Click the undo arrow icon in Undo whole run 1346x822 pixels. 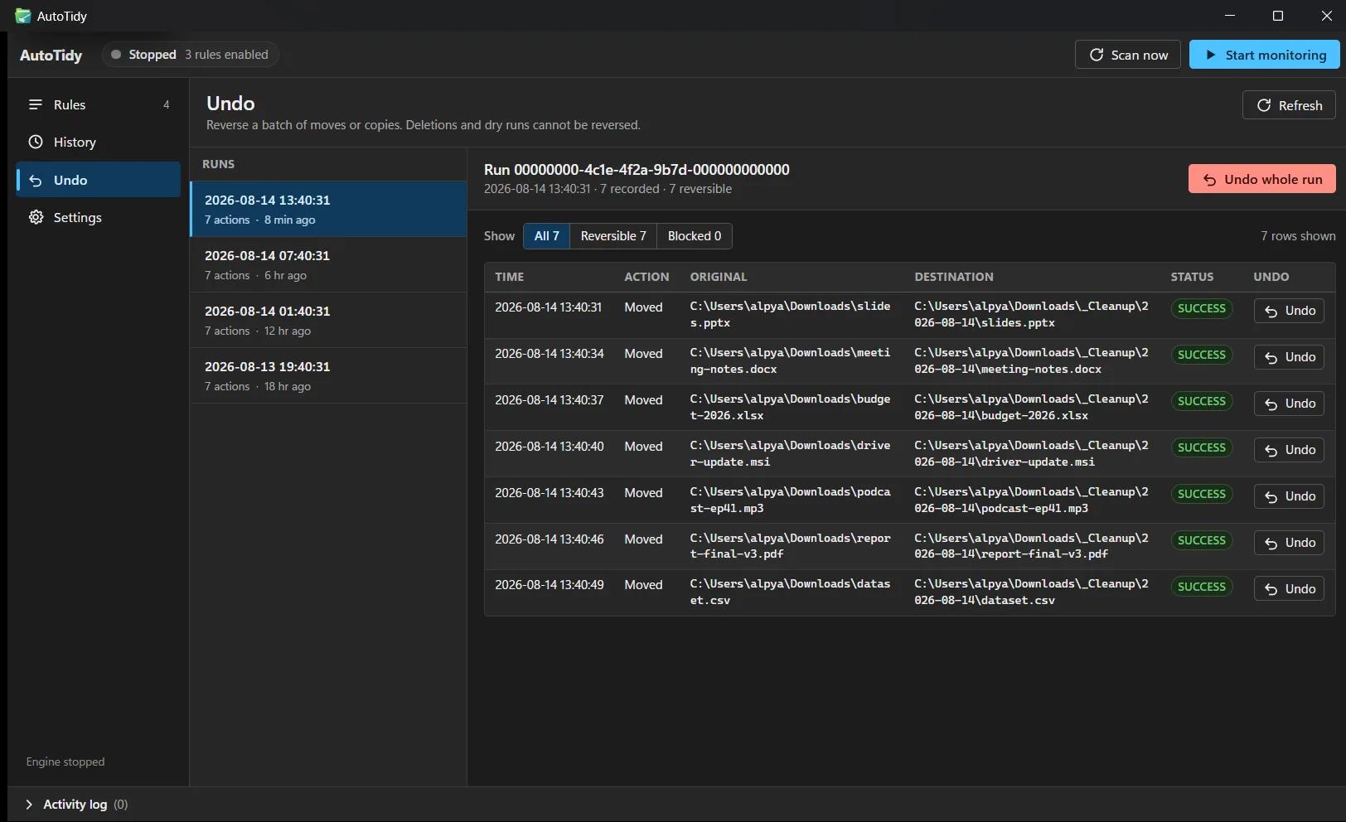(x=1210, y=180)
